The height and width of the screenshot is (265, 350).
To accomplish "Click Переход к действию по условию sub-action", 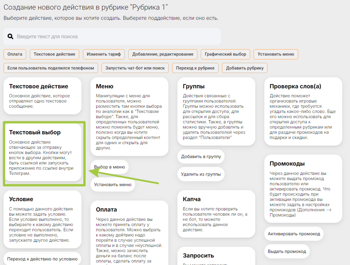I will 42,259.
